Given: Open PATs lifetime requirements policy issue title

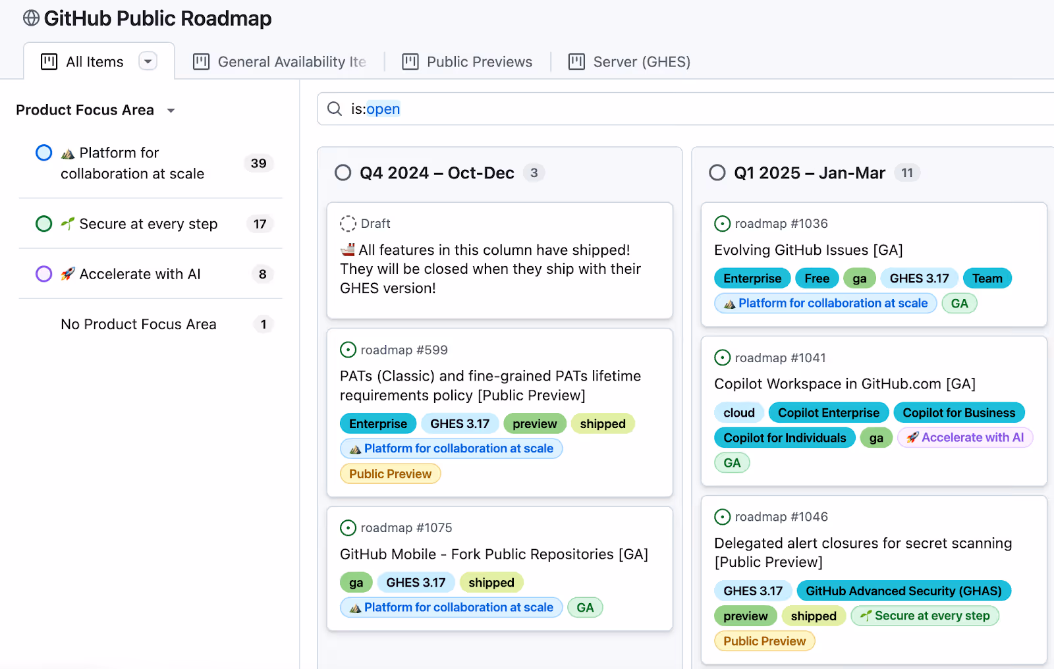Looking at the screenshot, I should click(490, 386).
